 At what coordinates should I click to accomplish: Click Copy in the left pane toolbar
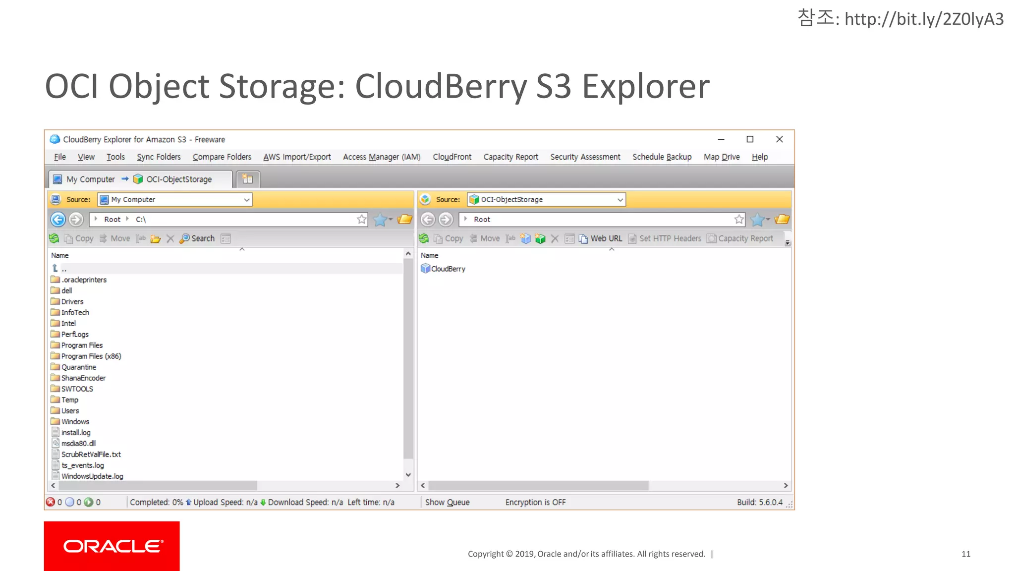(79, 238)
